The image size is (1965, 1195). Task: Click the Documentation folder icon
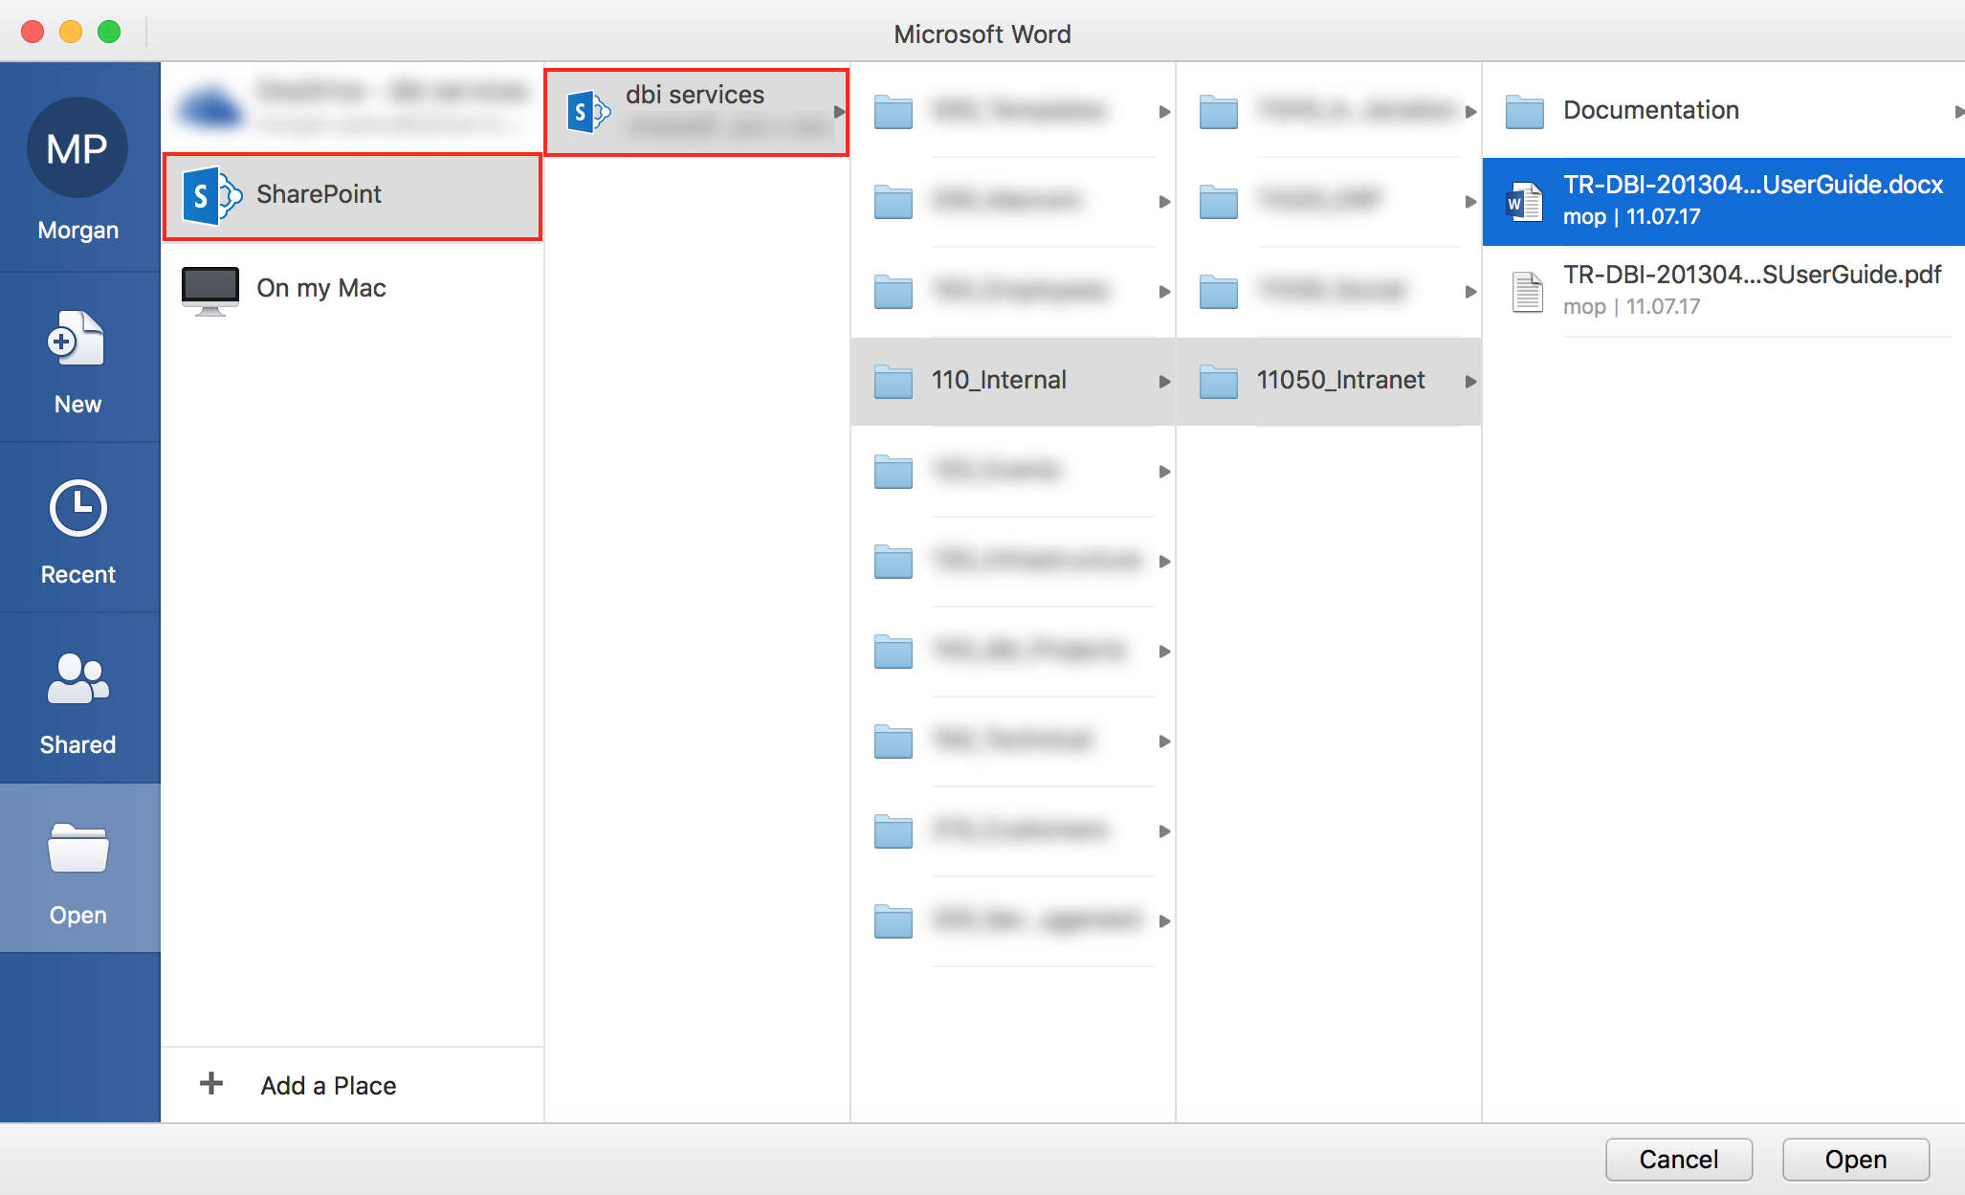pyautogui.click(x=1524, y=111)
